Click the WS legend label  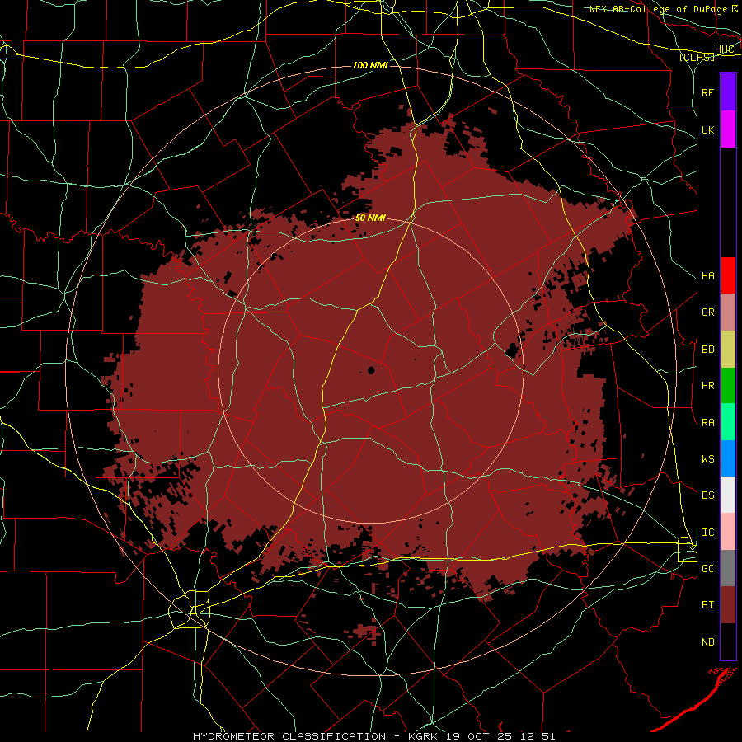click(x=707, y=459)
